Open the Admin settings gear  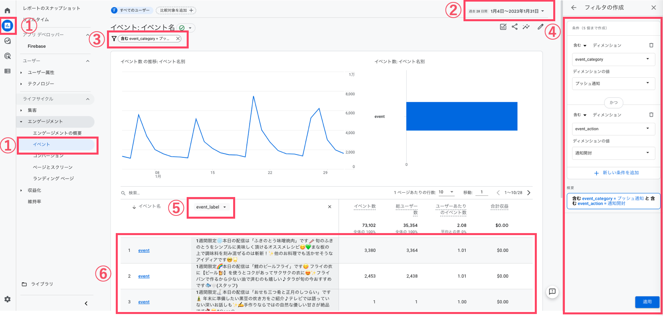[7, 299]
